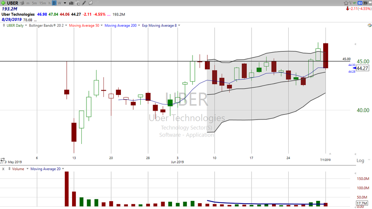
Task: Select the pencil drawing tools icon
Action: 84,3
